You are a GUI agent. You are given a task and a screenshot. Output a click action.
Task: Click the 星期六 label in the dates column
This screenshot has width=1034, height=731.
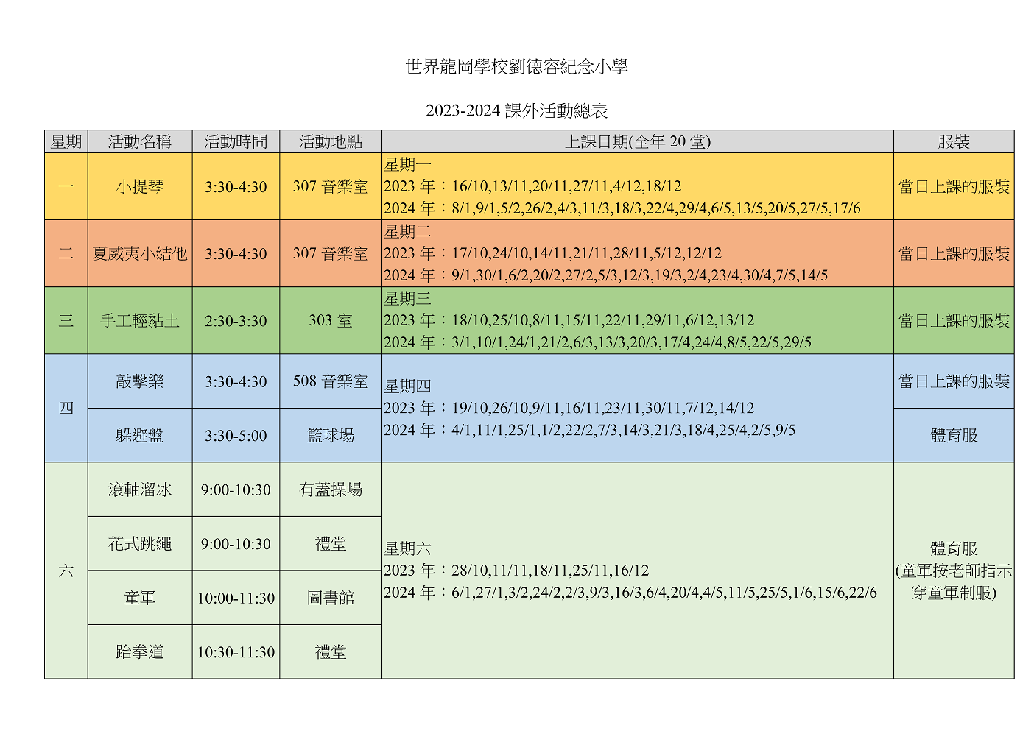408,548
